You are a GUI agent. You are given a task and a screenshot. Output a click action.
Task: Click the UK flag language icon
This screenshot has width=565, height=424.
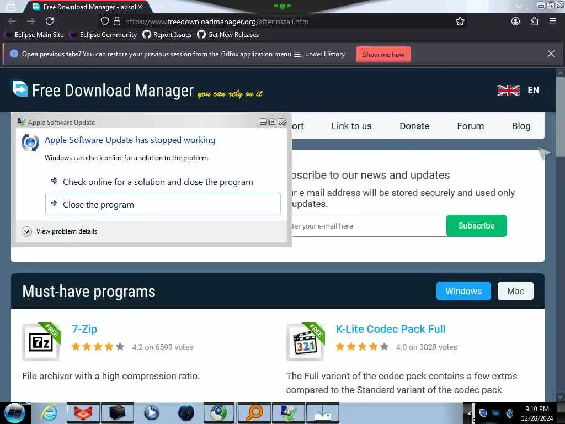(x=508, y=91)
